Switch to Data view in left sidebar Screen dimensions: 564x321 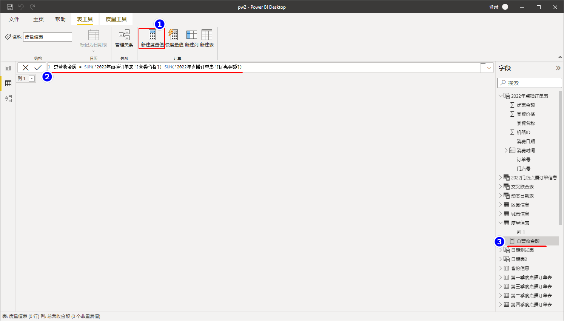[x=8, y=83]
